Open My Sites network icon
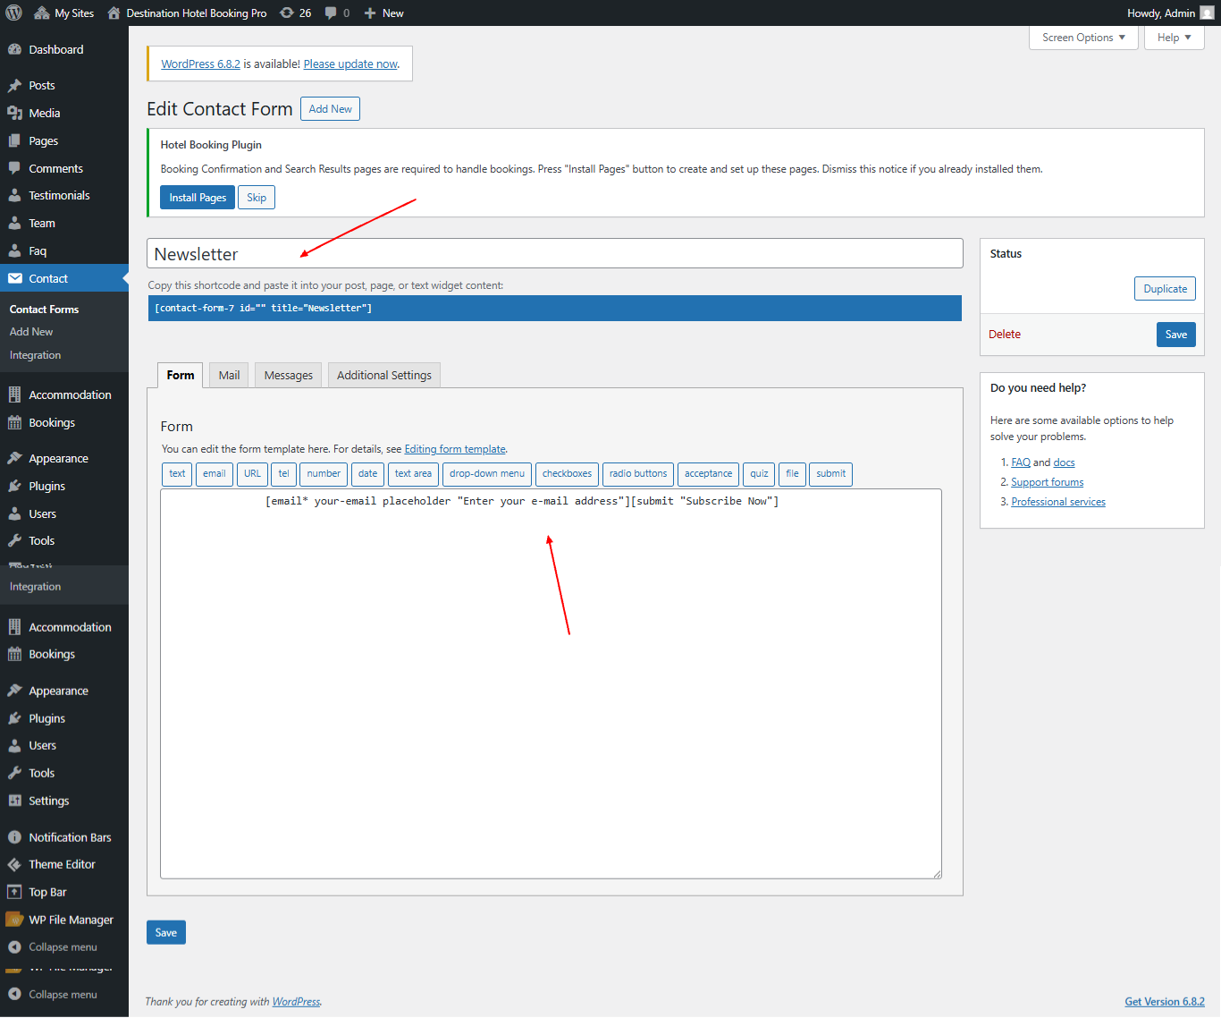Screen dimensions: 1221x1018 [x=41, y=13]
